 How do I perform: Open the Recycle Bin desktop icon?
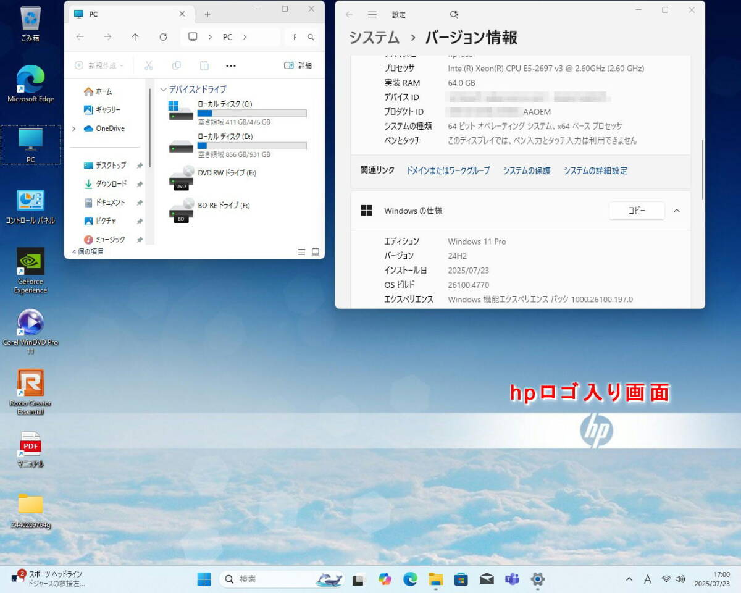click(30, 23)
